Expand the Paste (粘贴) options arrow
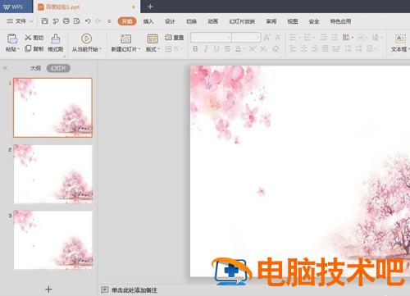 [18, 49]
